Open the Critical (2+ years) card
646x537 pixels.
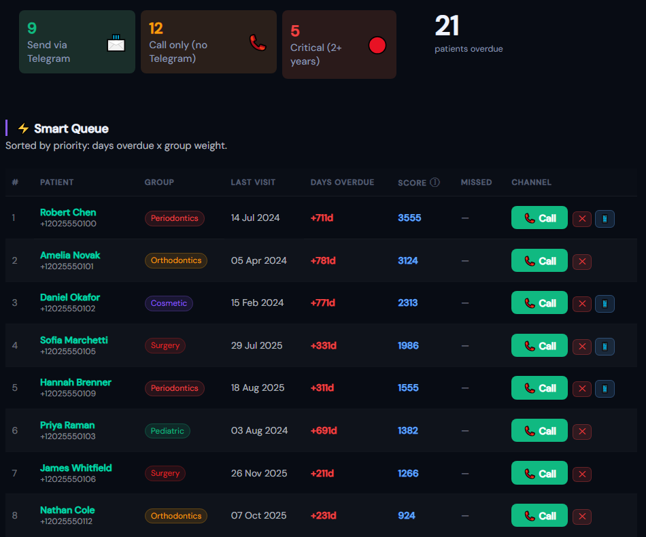tap(339, 44)
